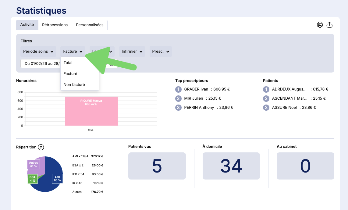Switch to the Rétrocessions tab

click(x=55, y=25)
